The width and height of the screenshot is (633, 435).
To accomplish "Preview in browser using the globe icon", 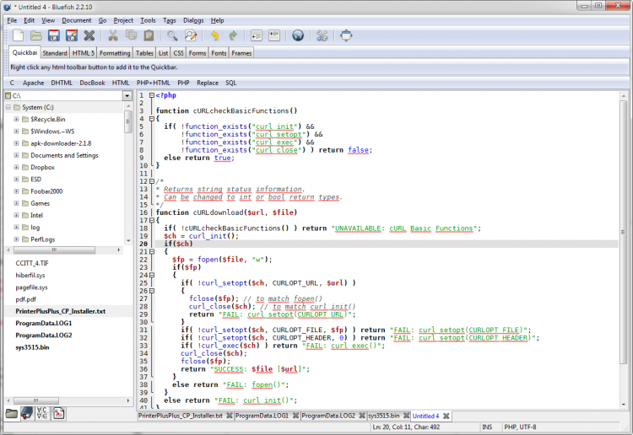I will (x=298, y=36).
